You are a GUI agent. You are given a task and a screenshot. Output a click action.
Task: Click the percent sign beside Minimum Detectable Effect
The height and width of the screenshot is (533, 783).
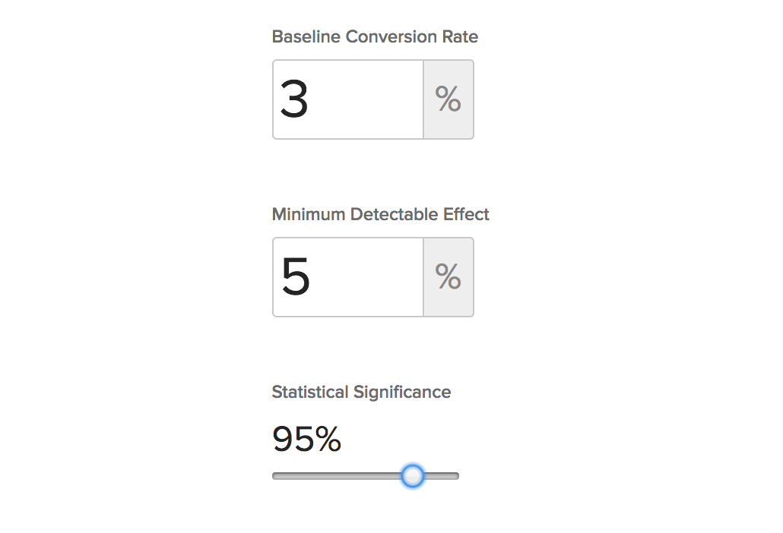(449, 277)
